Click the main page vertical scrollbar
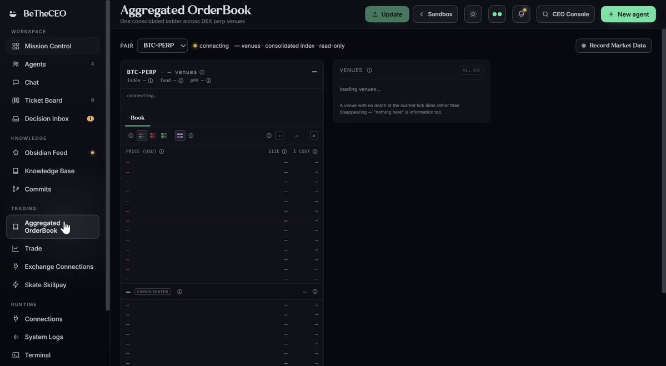 pyautogui.click(x=663, y=162)
